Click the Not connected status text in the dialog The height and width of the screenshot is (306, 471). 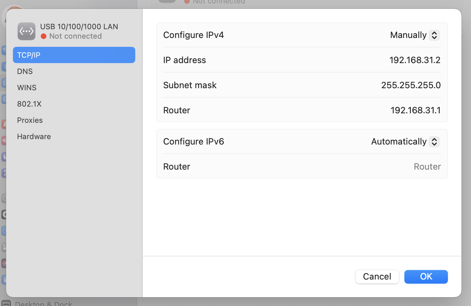click(75, 36)
